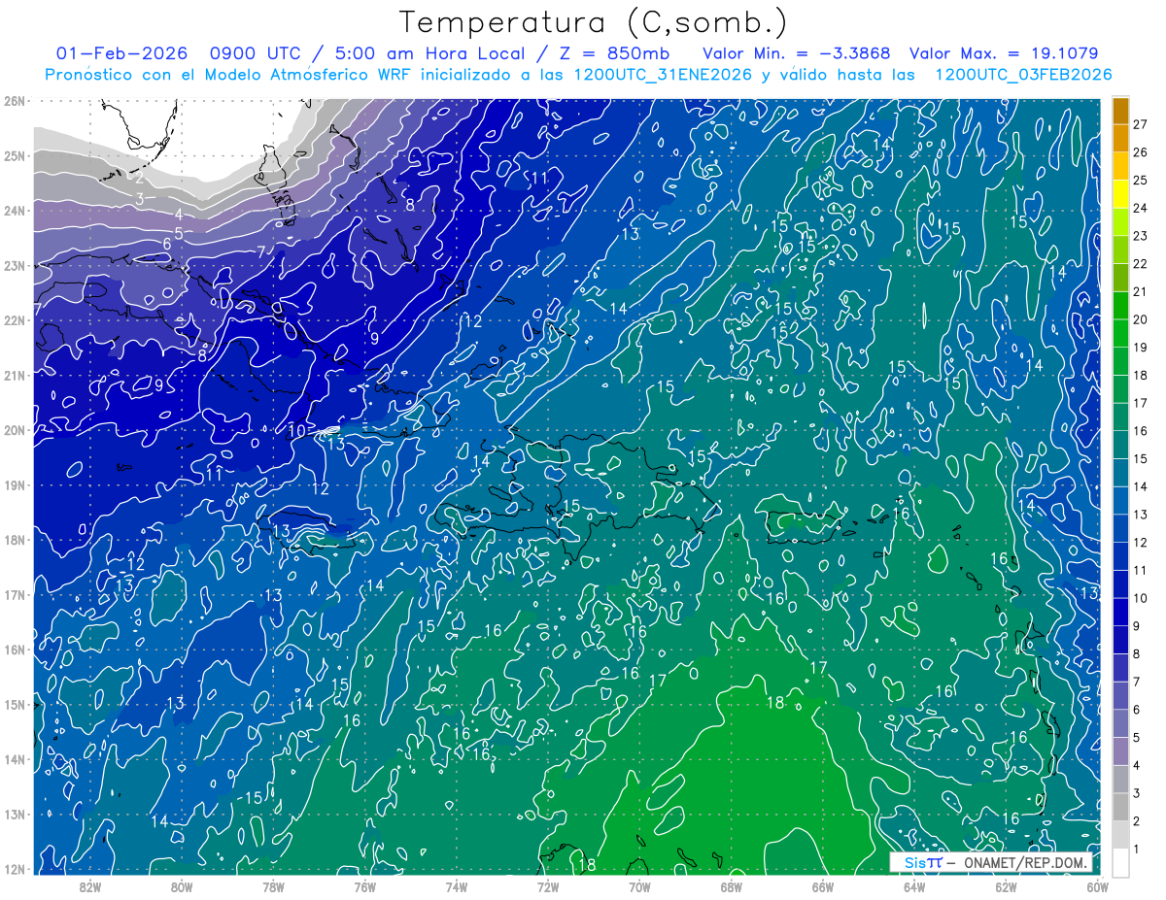1166x900 pixels.
Task: Click the '74W' longitude axis label
Action: tap(457, 886)
